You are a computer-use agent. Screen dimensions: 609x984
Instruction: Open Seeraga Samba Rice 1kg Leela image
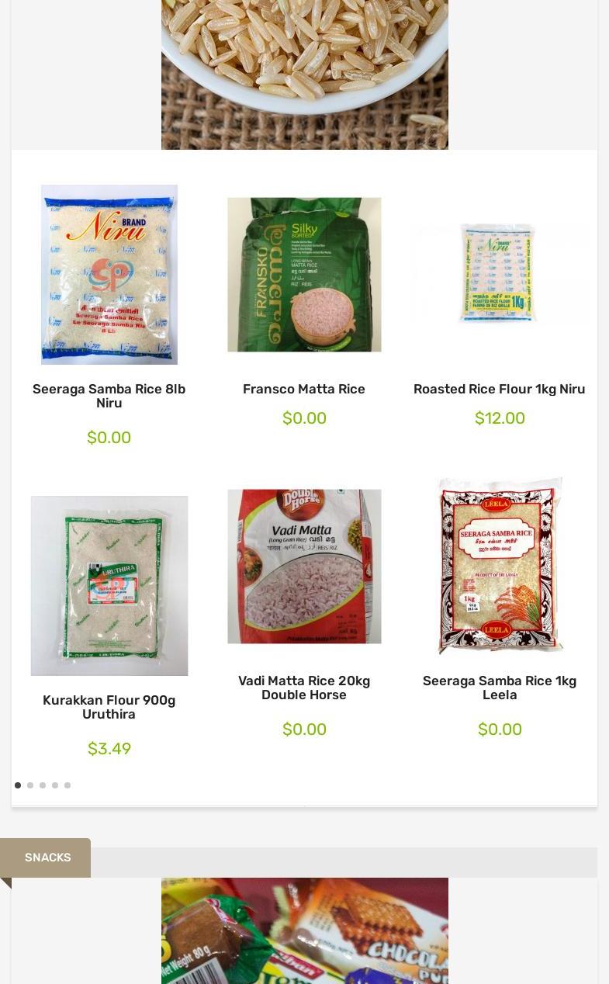coord(500,566)
